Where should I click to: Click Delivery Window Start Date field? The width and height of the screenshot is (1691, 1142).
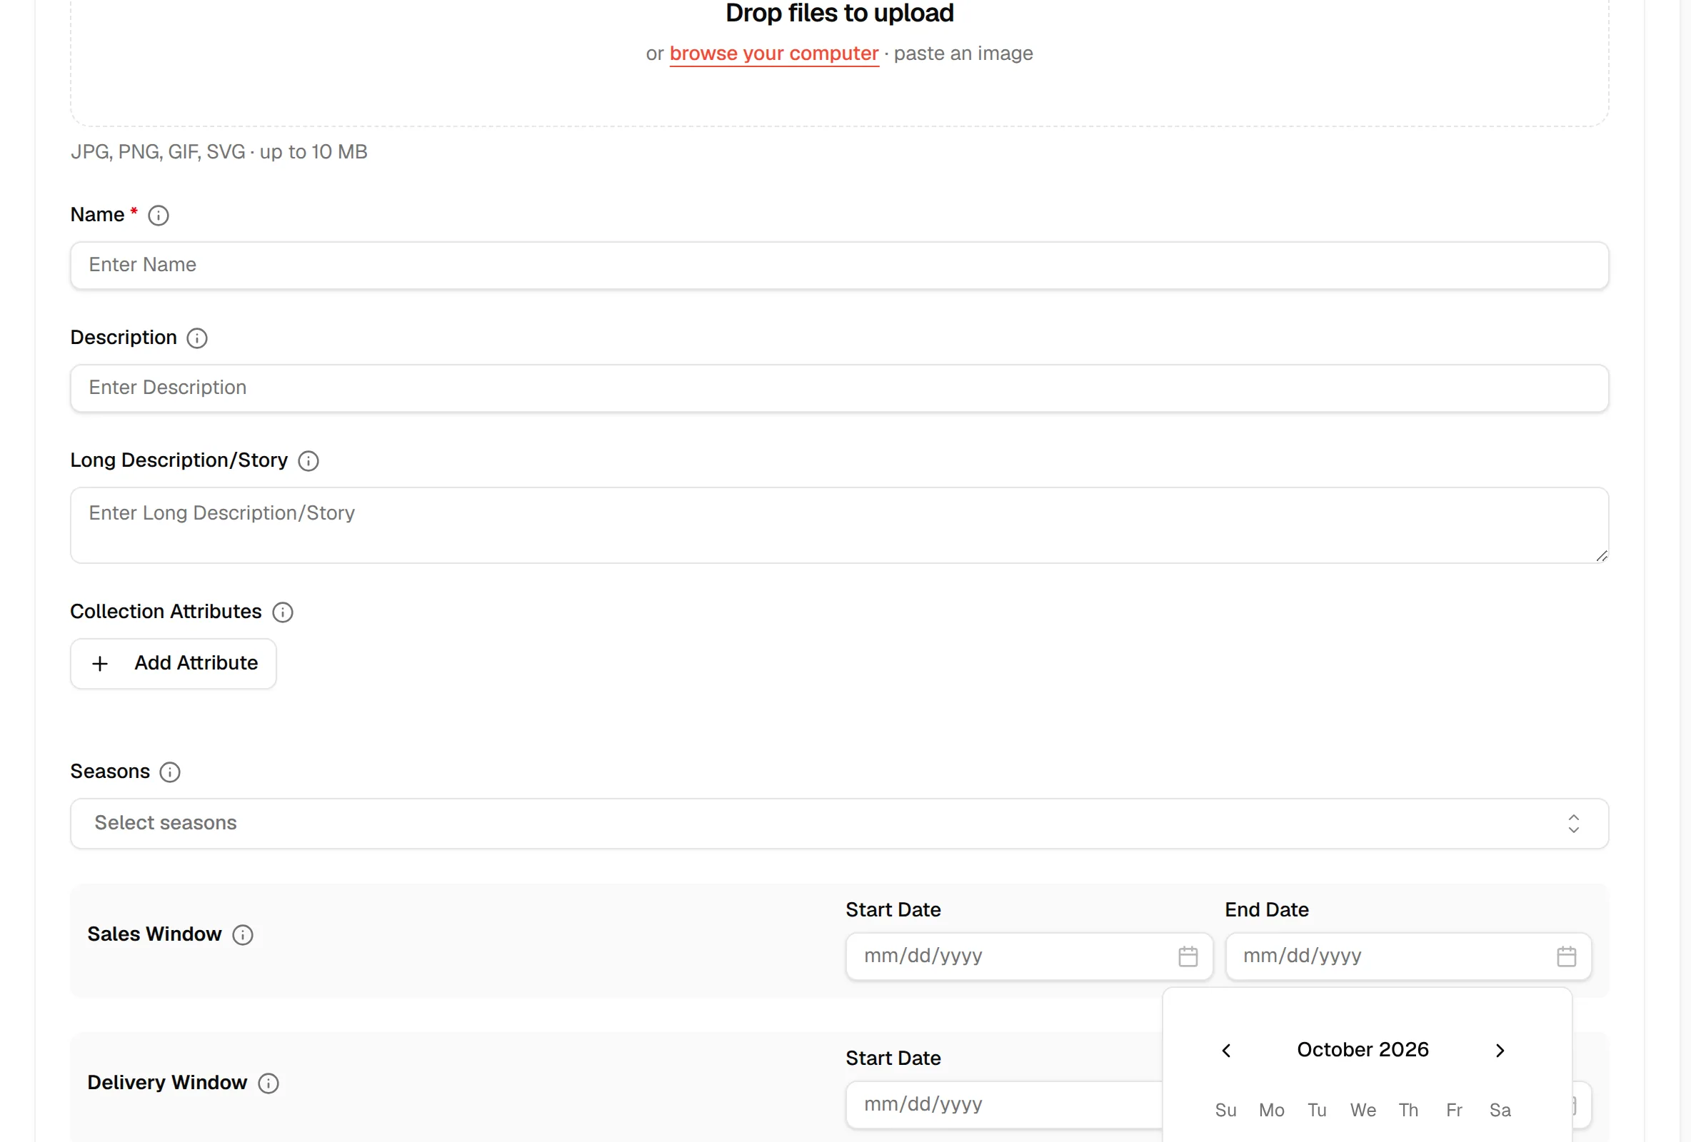(x=1004, y=1105)
